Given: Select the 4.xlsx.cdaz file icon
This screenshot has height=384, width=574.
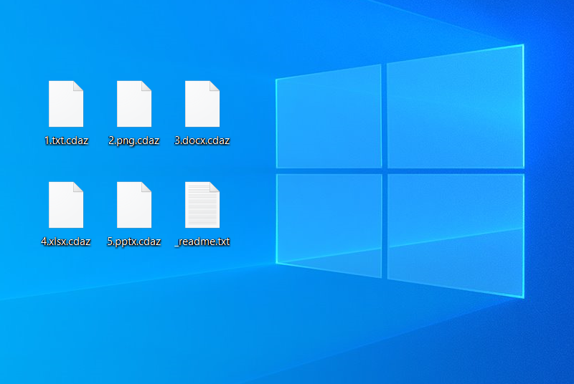Looking at the screenshot, I should tap(66, 205).
